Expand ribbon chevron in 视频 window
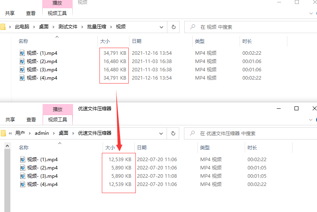 coord(311,13)
